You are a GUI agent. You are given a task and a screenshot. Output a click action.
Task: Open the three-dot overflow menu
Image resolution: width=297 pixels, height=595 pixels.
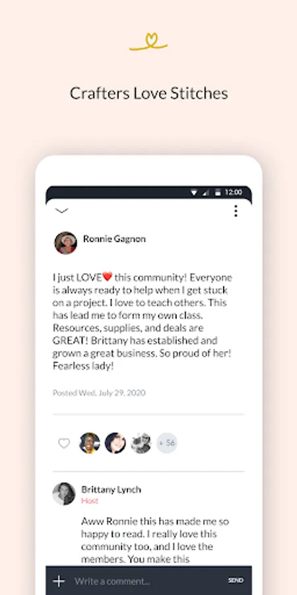[236, 211]
